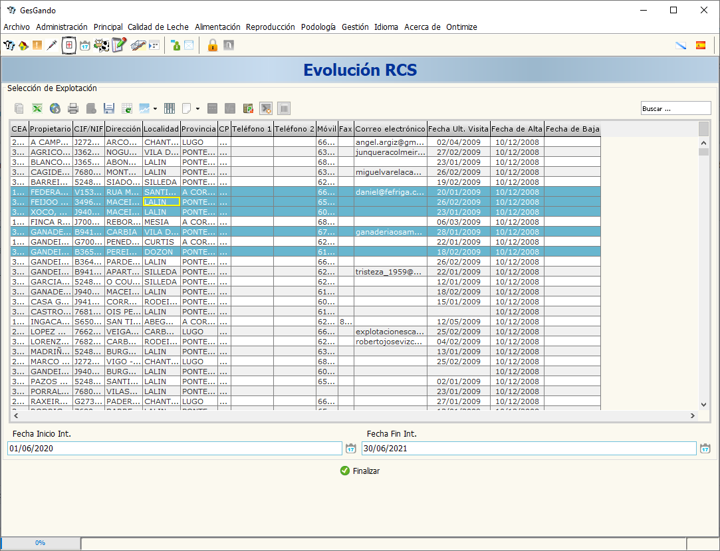Click the Fecha Inicio Int. date field

pos(174,449)
